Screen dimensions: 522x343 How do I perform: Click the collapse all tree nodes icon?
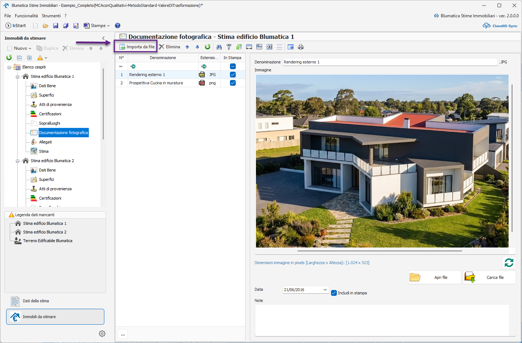tap(19, 58)
